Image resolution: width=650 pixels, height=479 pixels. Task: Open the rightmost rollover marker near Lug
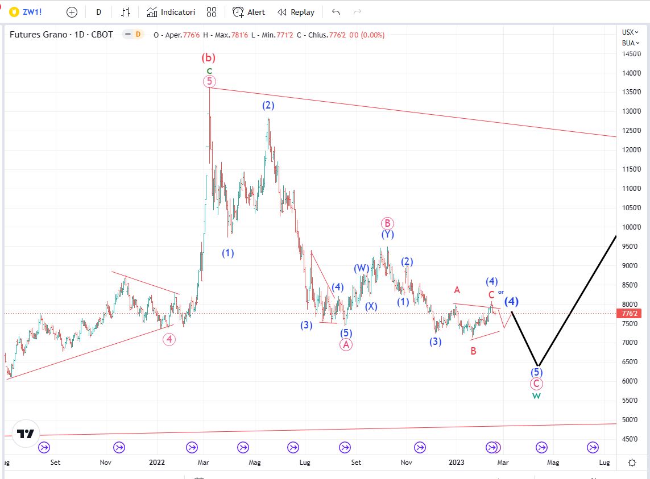[592, 447]
